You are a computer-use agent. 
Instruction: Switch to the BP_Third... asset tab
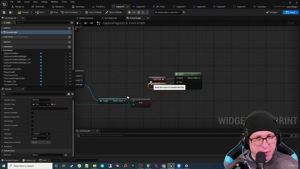click(x=159, y=7)
